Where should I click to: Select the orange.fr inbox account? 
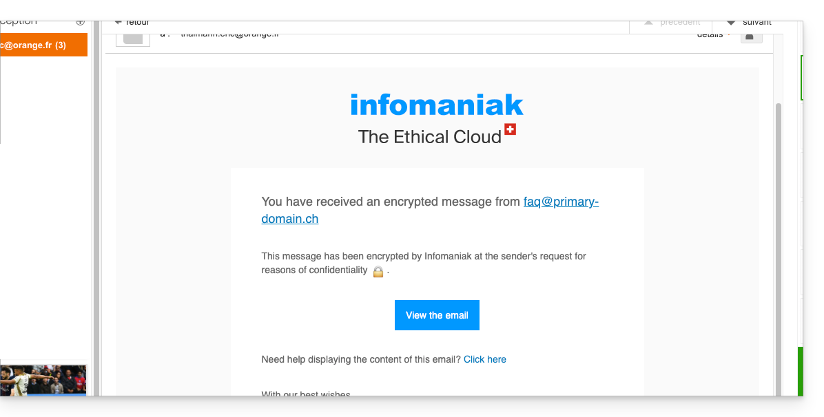pyautogui.click(x=43, y=45)
